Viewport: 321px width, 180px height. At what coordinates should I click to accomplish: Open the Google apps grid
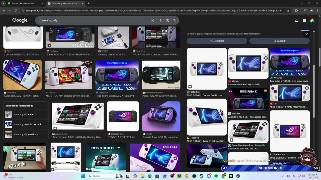tap(304, 20)
